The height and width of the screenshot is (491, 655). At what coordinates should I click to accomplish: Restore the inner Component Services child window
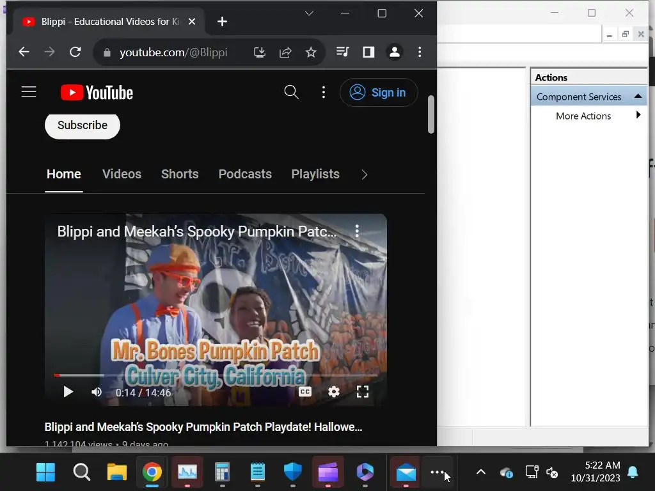626,35
